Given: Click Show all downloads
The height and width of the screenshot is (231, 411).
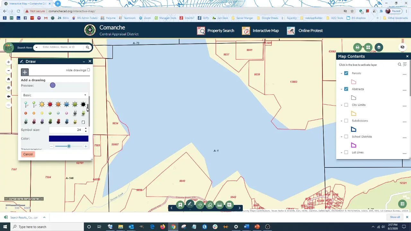Looking at the screenshot, I should click(395, 217).
